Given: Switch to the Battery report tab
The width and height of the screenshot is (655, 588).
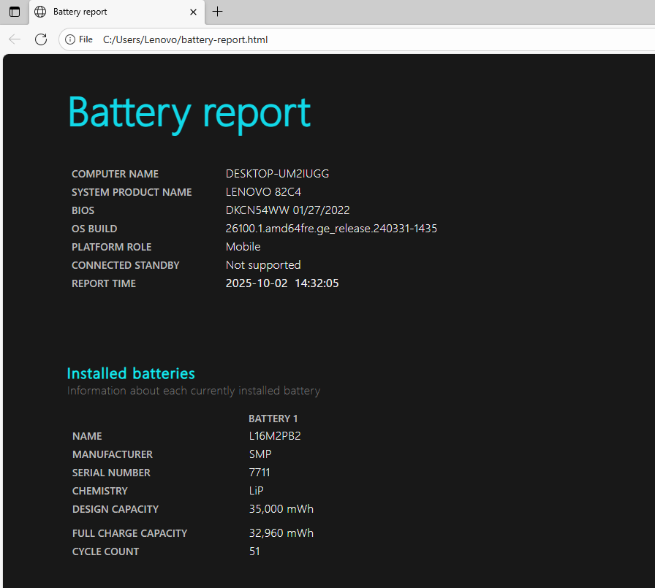Looking at the screenshot, I should [110, 12].
